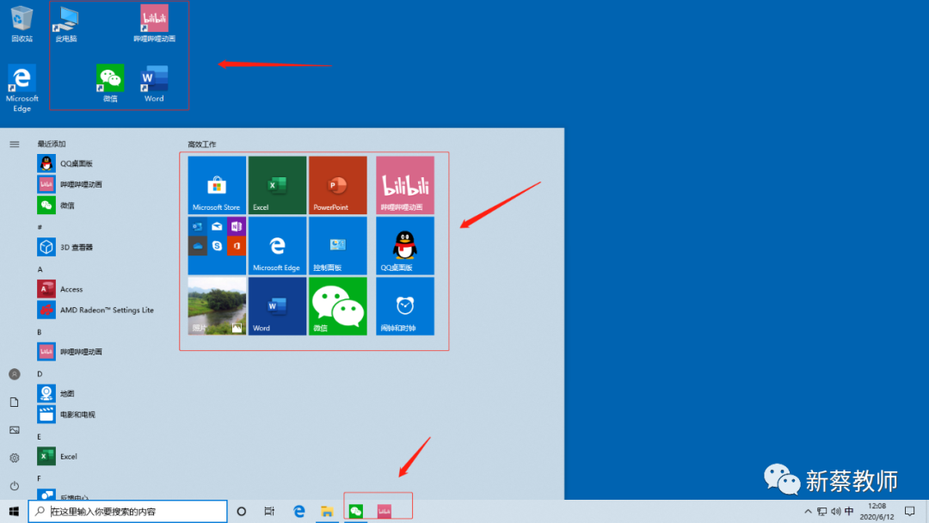Select the Word desktop shortcut
Screen dimensions: 929x523
coord(154,83)
